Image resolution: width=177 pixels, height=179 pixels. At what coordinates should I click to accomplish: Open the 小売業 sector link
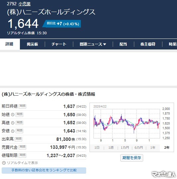pyautogui.click(x=25, y=4)
